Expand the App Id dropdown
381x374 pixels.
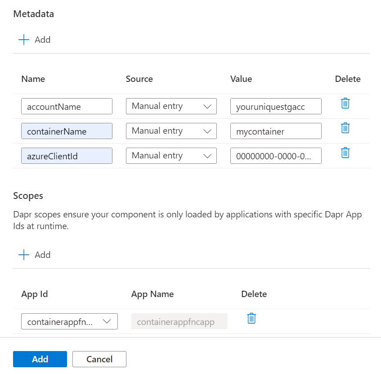click(69, 321)
